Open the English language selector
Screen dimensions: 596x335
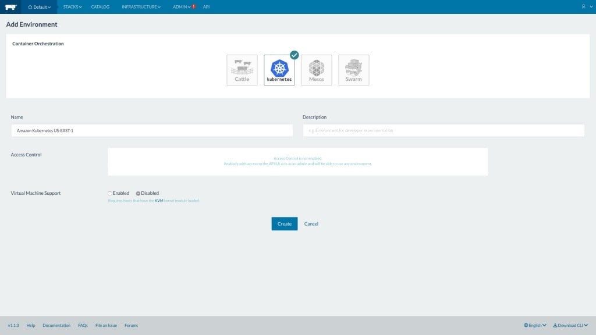click(535, 326)
